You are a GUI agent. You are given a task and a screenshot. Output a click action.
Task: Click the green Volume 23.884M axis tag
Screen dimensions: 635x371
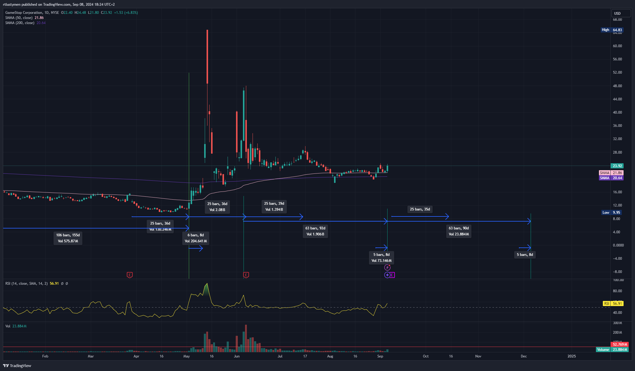click(612, 349)
